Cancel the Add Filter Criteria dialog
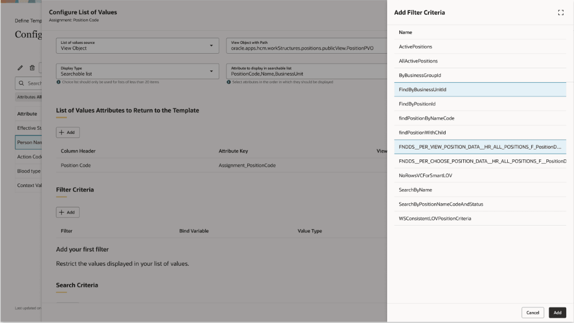574x323 pixels. (532, 313)
